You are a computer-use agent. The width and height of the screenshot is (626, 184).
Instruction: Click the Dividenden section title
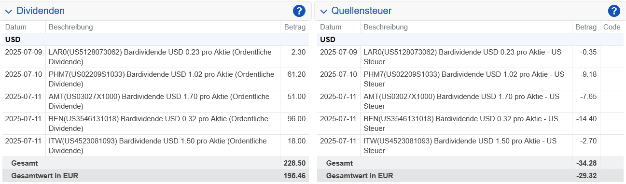[x=41, y=11]
